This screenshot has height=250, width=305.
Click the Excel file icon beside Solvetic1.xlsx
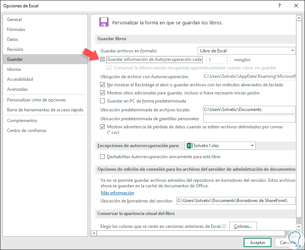click(189, 146)
